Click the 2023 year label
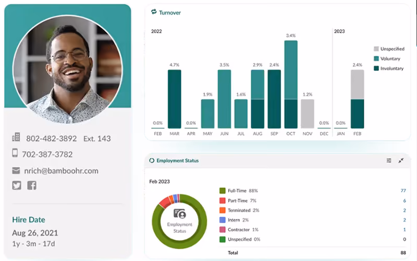This screenshot has width=417, height=261. tap(339, 31)
